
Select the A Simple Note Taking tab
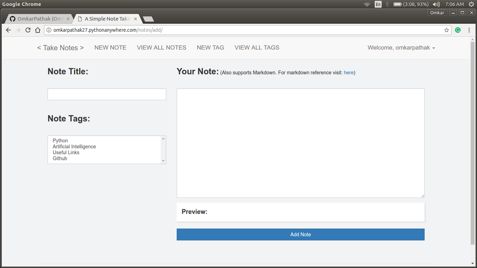point(107,19)
